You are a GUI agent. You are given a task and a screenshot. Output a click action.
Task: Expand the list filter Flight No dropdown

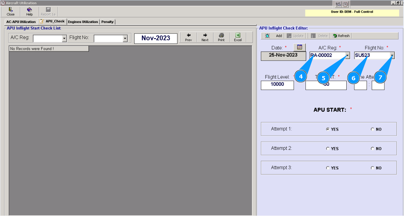click(125, 39)
